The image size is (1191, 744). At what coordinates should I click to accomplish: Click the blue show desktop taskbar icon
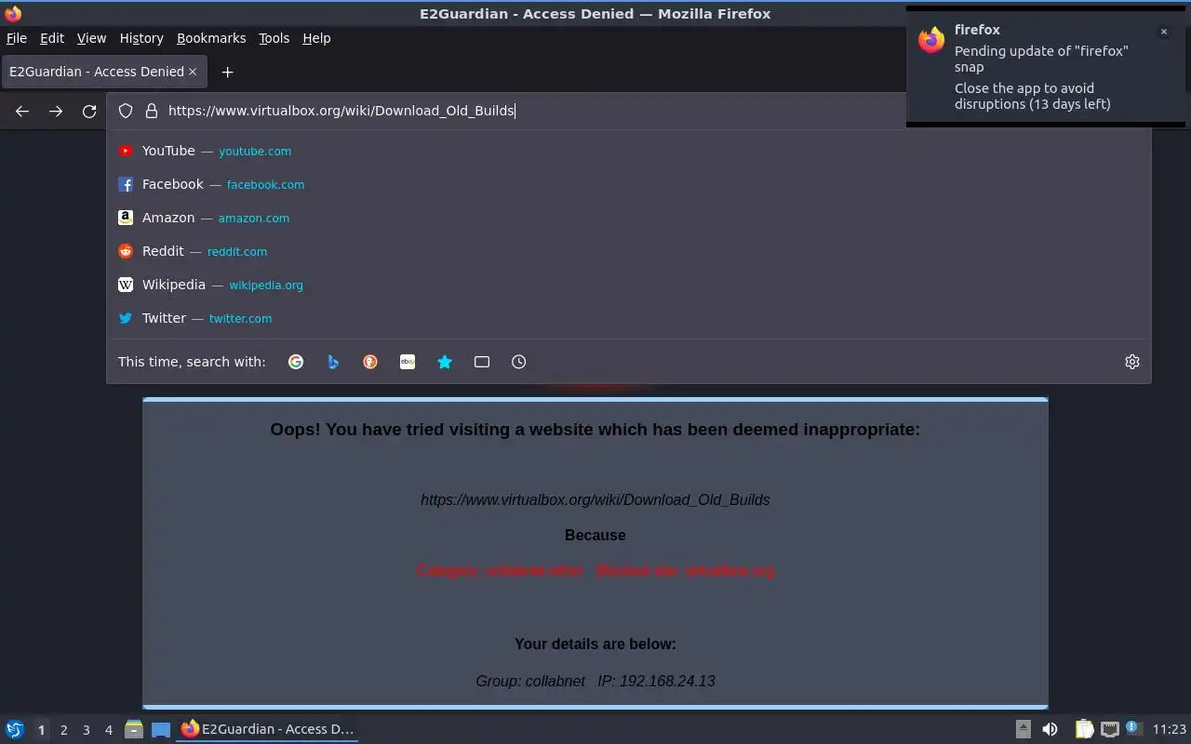pos(161,729)
